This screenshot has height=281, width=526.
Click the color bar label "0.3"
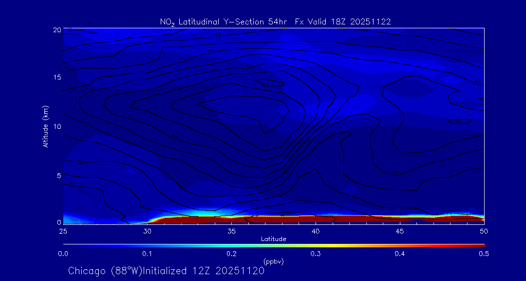316,254
